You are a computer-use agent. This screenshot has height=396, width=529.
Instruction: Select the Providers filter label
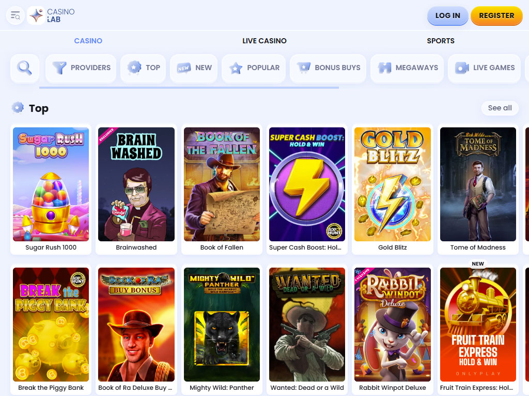point(90,68)
